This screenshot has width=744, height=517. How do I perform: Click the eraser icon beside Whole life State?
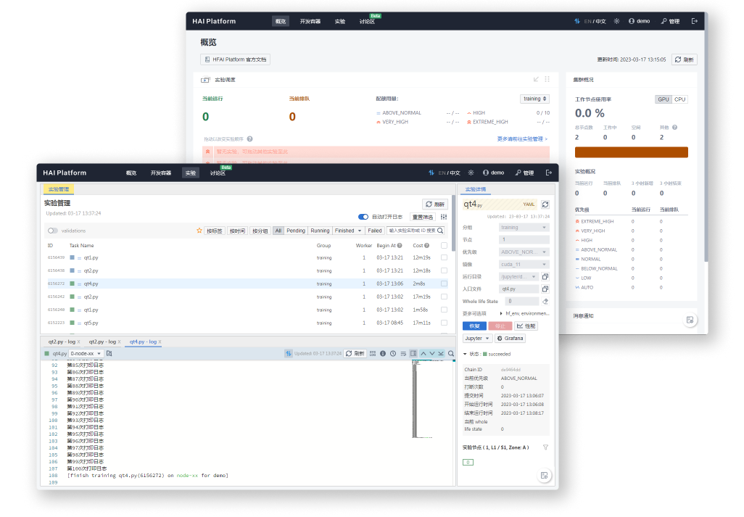tap(545, 301)
